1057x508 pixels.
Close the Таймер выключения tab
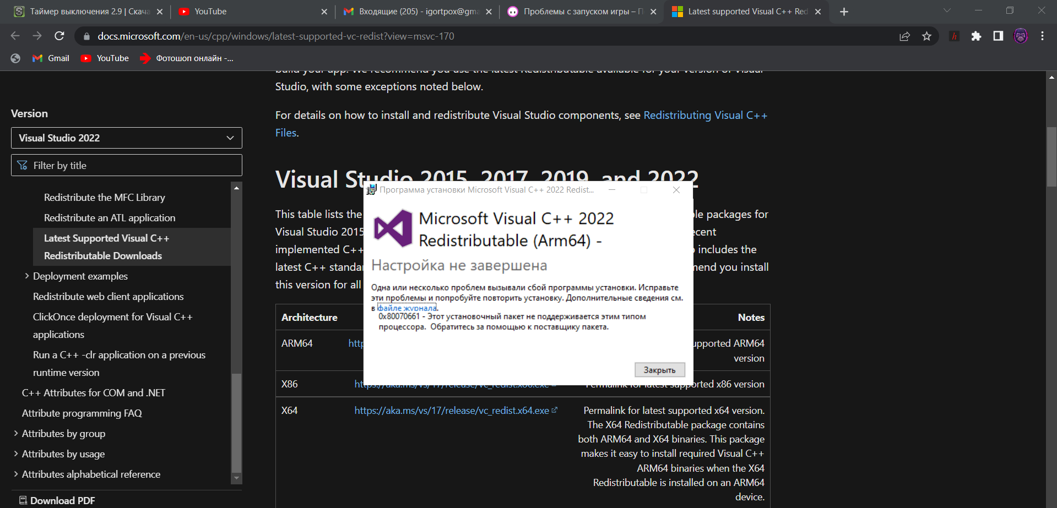coord(160,12)
